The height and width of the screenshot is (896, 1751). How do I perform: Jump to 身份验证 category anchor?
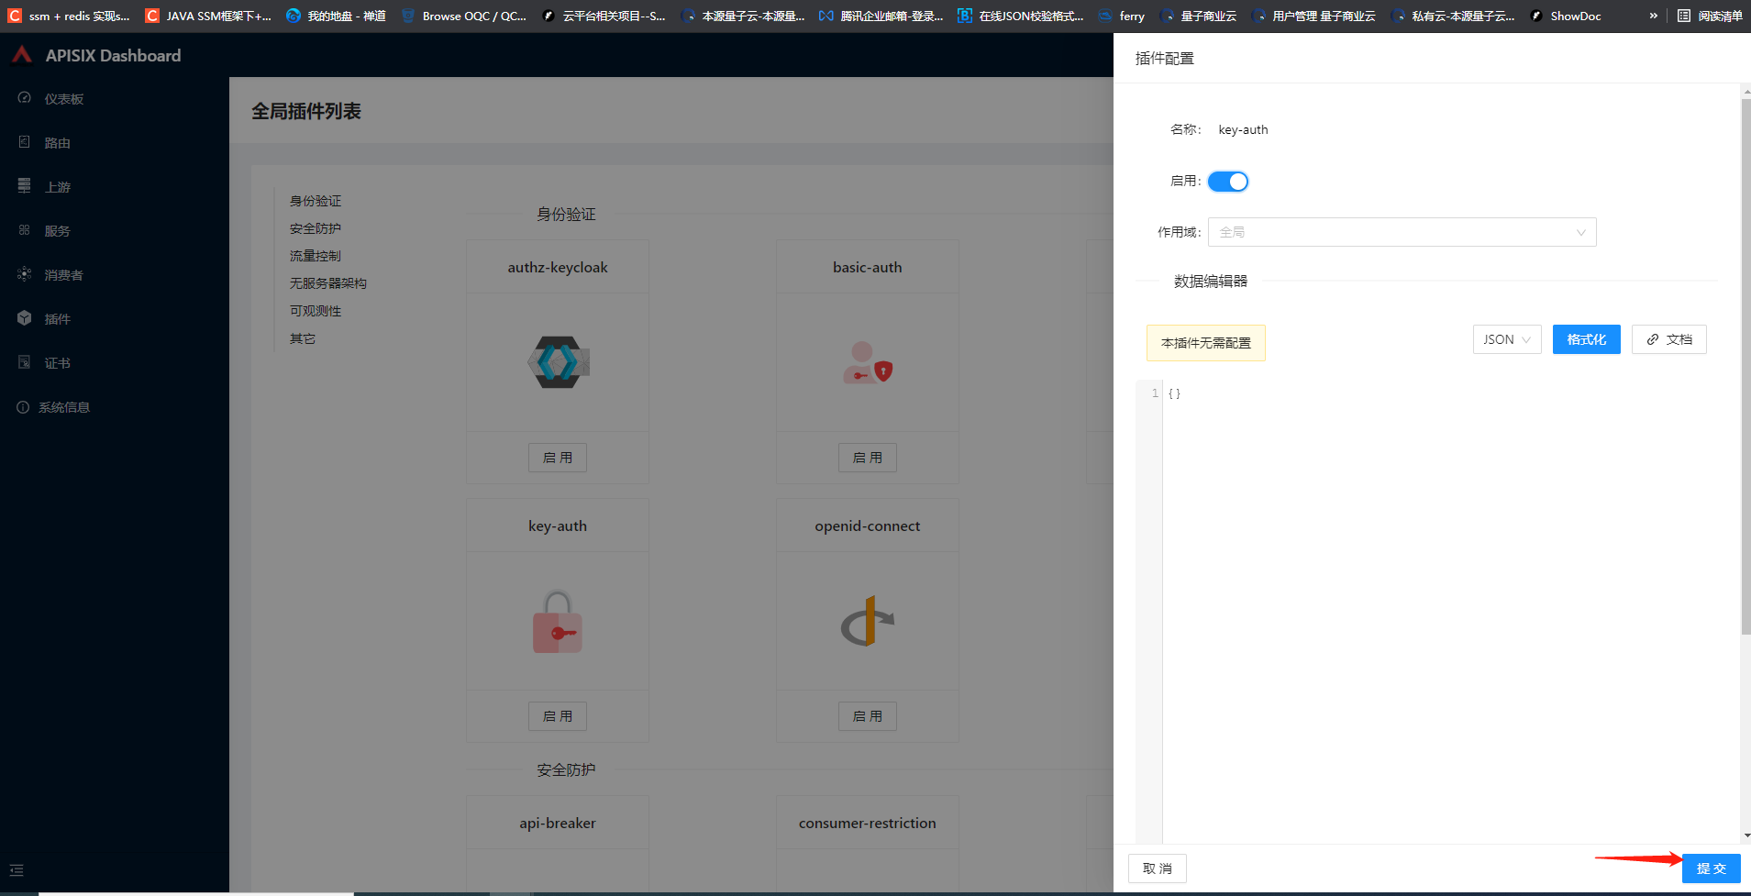coord(316,201)
